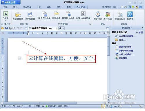Viewport: 145px width, 111px height.
Task: Switch to the 章节 ribbon tab
Action: (x=69, y=7)
